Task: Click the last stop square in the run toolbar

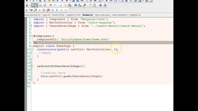Action: click(x=66, y=10)
